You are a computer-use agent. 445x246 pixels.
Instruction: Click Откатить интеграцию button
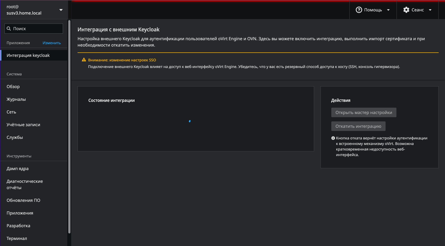click(x=358, y=126)
